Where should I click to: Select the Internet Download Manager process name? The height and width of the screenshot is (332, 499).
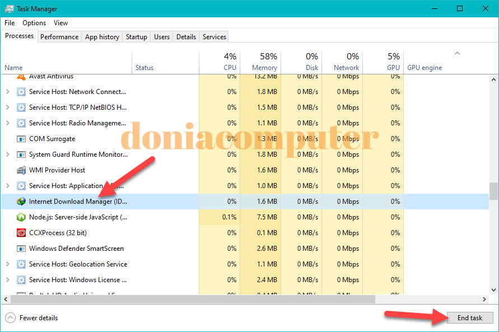(x=78, y=202)
